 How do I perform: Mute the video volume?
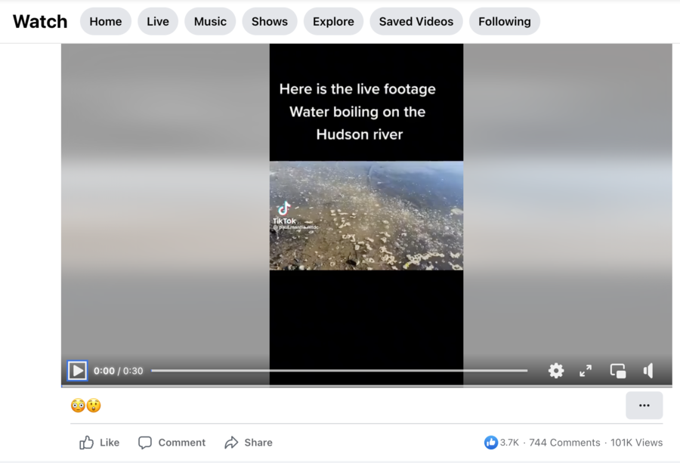[648, 371]
